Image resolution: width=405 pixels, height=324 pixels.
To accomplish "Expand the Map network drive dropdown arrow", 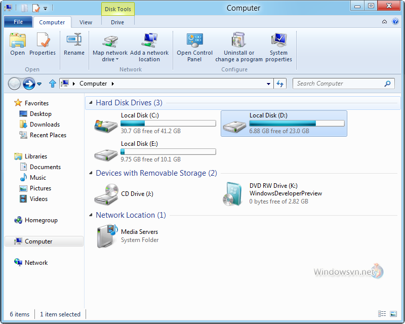I will [117, 59].
